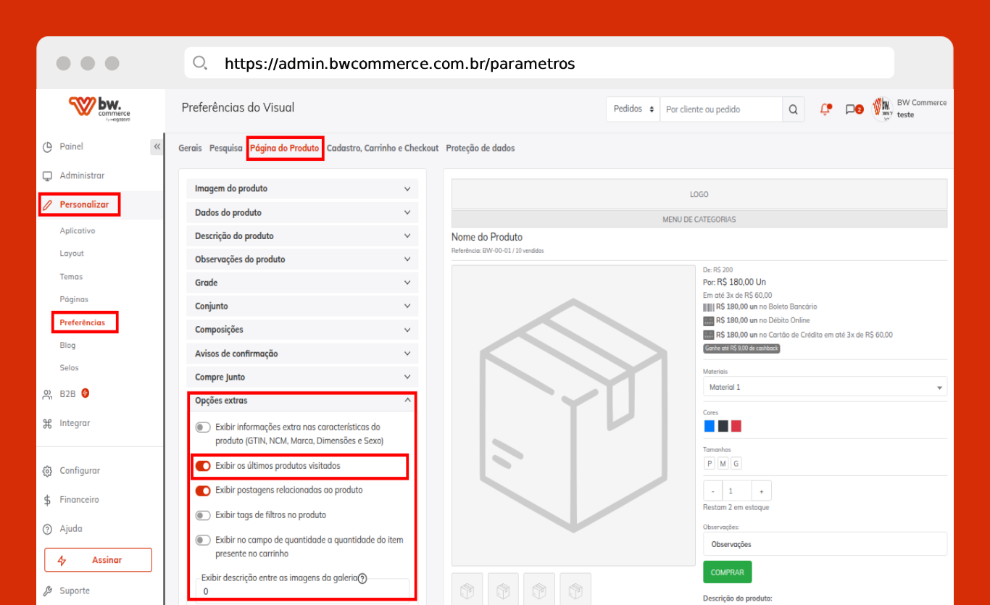
Task: Open the 'Material 1' dropdown
Action: click(x=825, y=387)
